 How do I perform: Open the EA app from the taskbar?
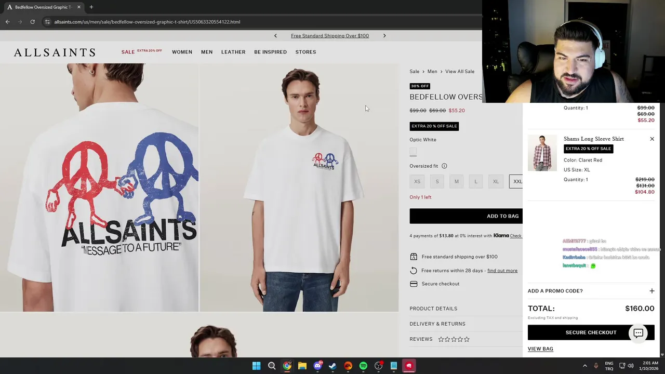pos(348,366)
